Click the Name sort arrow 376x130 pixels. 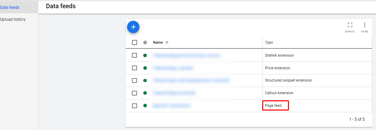(x=167, y=42)
